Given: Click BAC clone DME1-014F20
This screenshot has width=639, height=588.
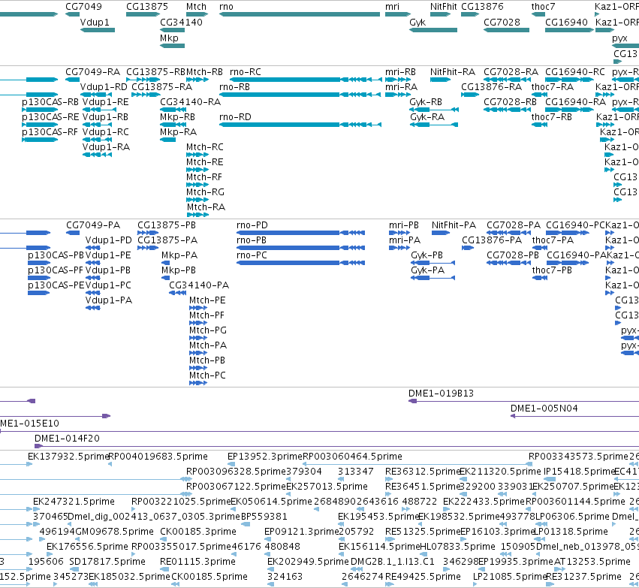Looking at the screenshot, I should pyautogui.click(x=336, y=446).
